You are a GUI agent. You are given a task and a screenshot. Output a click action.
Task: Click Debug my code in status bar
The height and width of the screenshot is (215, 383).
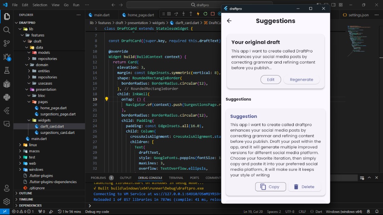[x=97, y=211]
